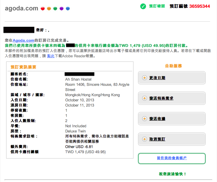Click the 預訂資訊摘要 section heading
Viewport: 217px width, 182px height.
pos(23,67)
